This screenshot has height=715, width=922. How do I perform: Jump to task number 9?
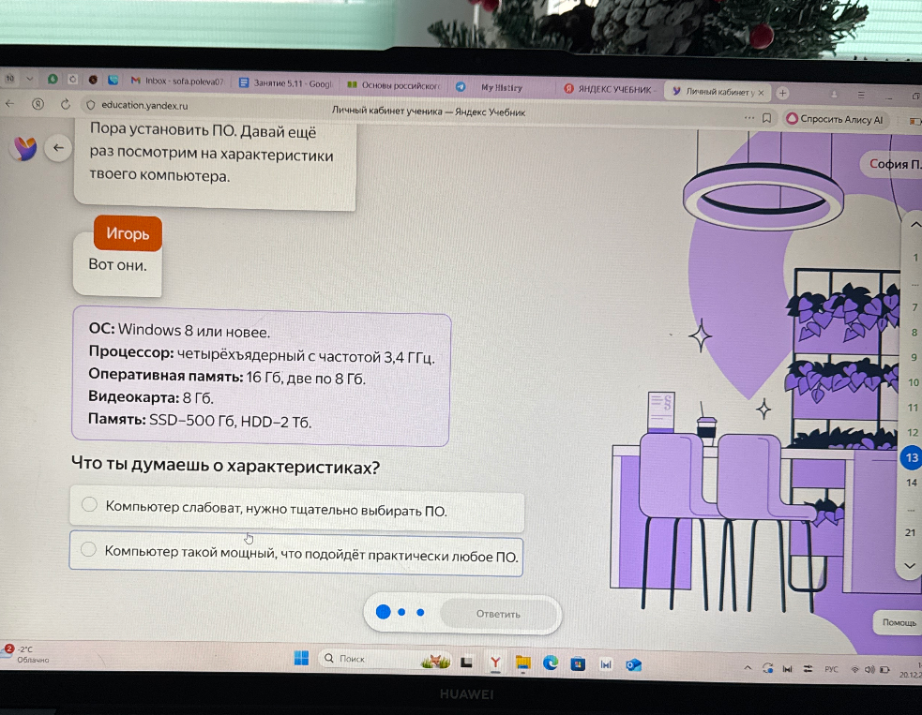914,357
